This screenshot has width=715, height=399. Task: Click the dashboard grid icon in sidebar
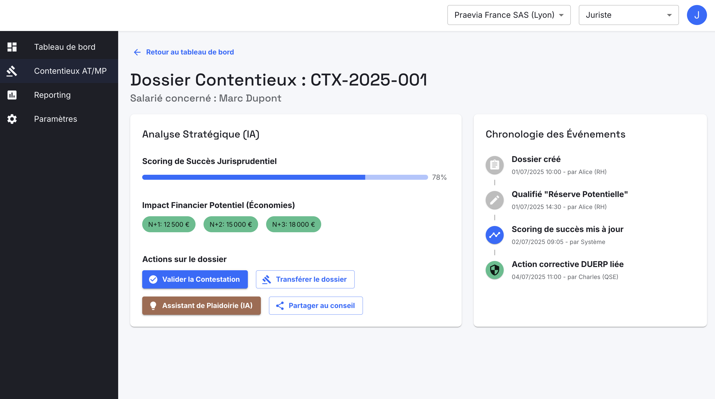tap(12, 47)
